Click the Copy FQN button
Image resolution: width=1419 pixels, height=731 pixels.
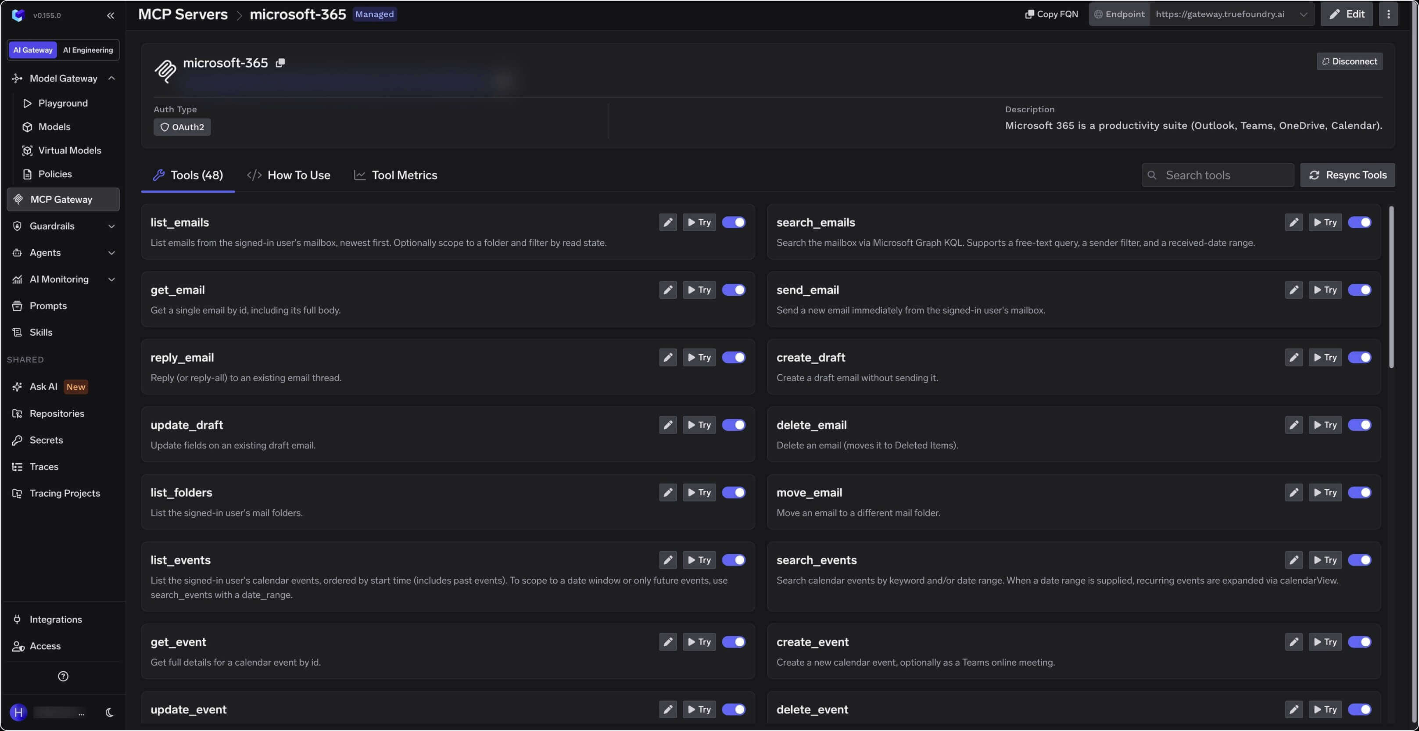coord(1051,14)
